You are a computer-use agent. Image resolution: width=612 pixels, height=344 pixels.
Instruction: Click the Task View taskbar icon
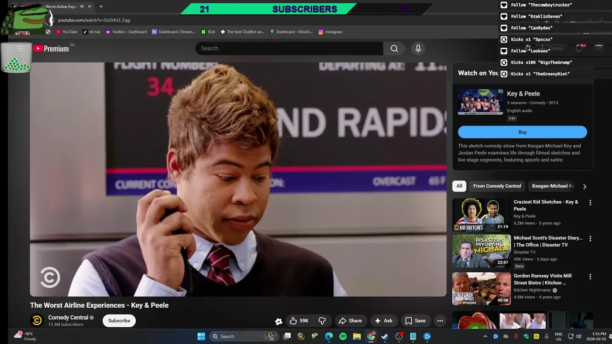coord(287,336)
